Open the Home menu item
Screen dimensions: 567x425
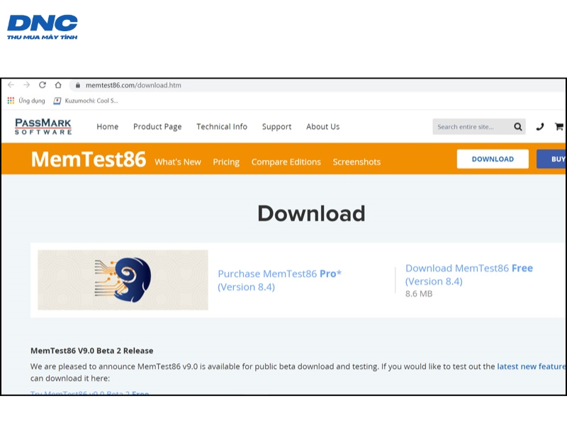point(108,127)
